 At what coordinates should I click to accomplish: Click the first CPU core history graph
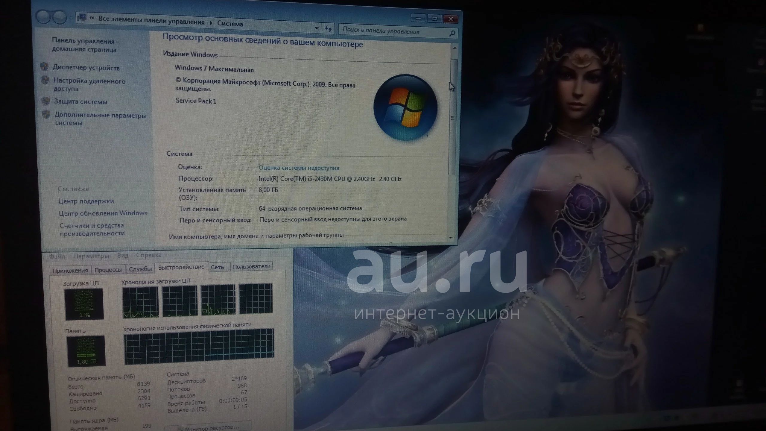click(140, 302)
